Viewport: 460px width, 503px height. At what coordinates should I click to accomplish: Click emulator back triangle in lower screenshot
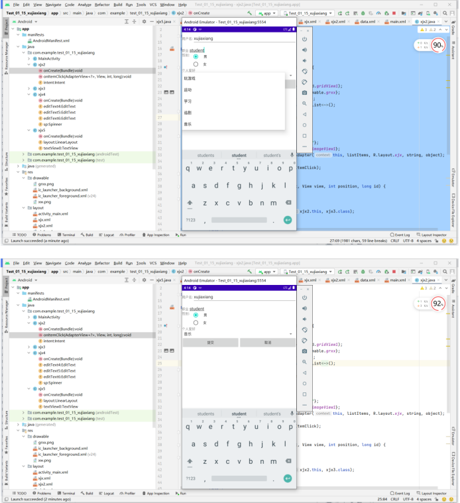point(304,372)
